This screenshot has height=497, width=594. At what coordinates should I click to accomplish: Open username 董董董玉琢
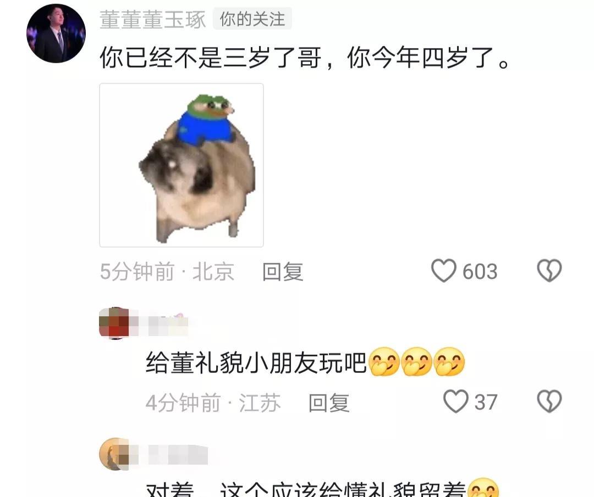coord(153,19)
